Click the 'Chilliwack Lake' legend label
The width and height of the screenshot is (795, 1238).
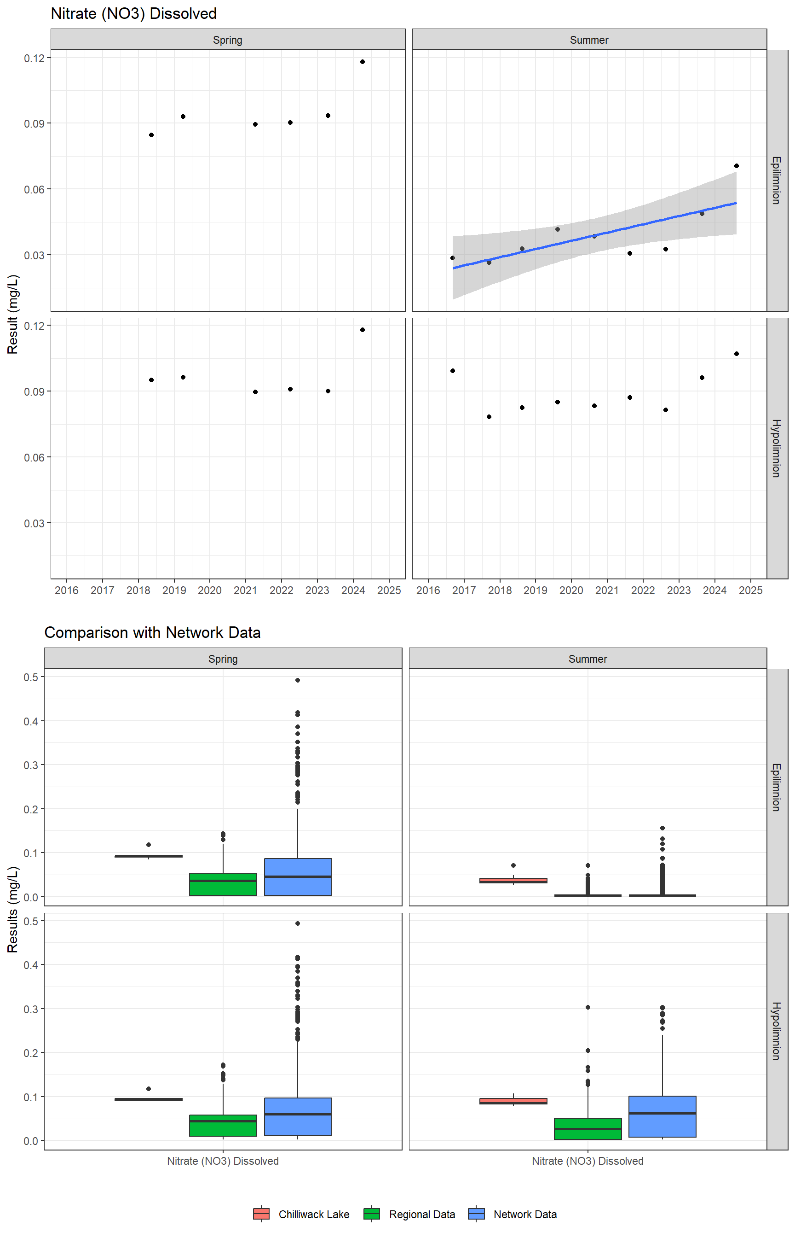tap(314, 1214)
